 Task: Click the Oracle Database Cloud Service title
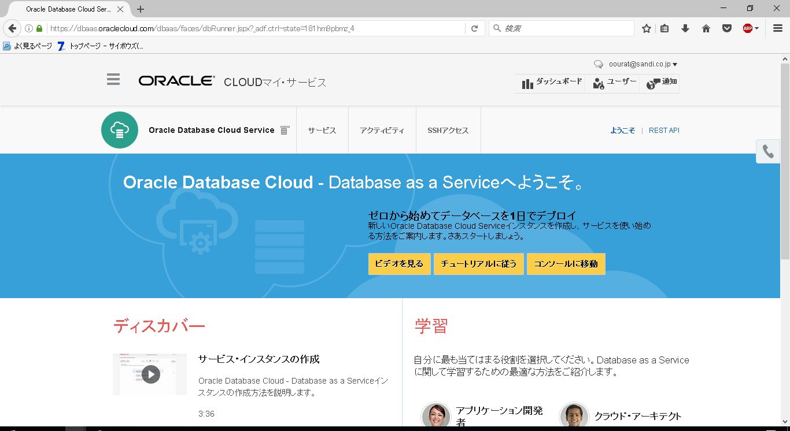pos(212,130)
